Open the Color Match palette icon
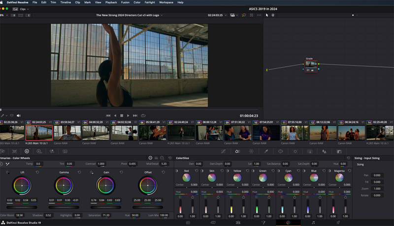The width and height of the screenshot is (394, 226). tap(15, 151)
